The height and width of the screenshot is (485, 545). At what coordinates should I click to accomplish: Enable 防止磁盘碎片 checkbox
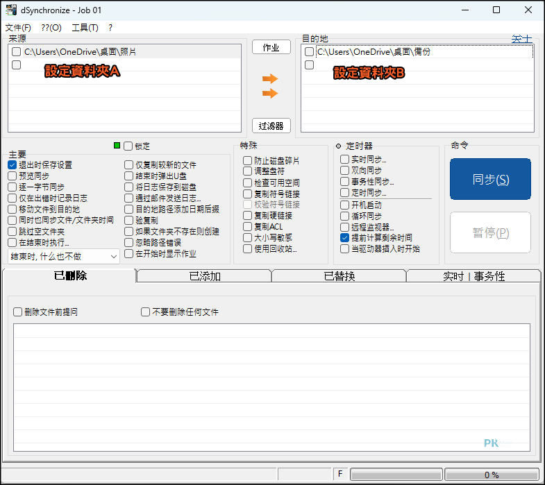coord(247,160)
